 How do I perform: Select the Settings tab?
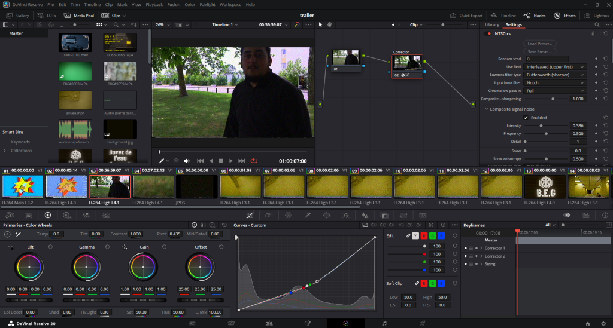click(x=513, y=24)
